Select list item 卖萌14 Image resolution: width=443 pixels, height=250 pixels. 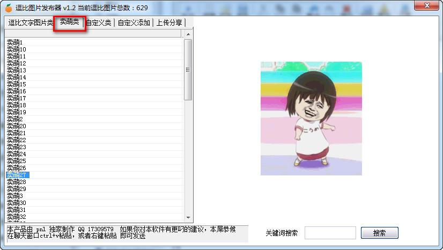pyautogui.click(x=17, y=77)
